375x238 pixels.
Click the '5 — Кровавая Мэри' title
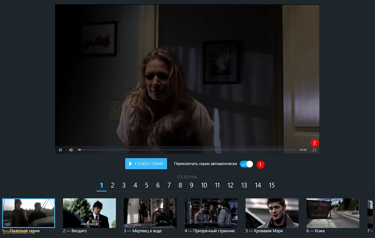(x=264, y=231)
